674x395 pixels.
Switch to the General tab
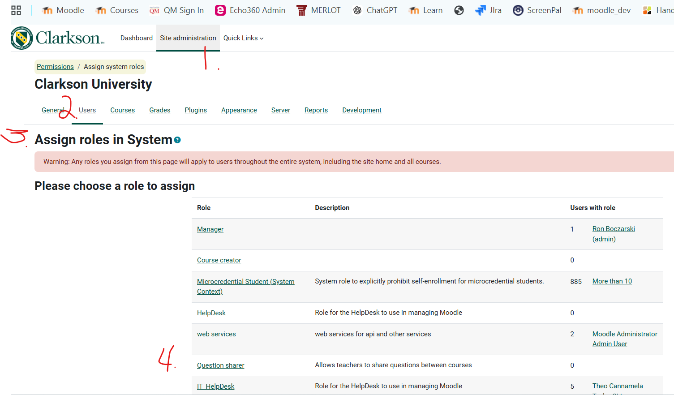pos(53,110)
